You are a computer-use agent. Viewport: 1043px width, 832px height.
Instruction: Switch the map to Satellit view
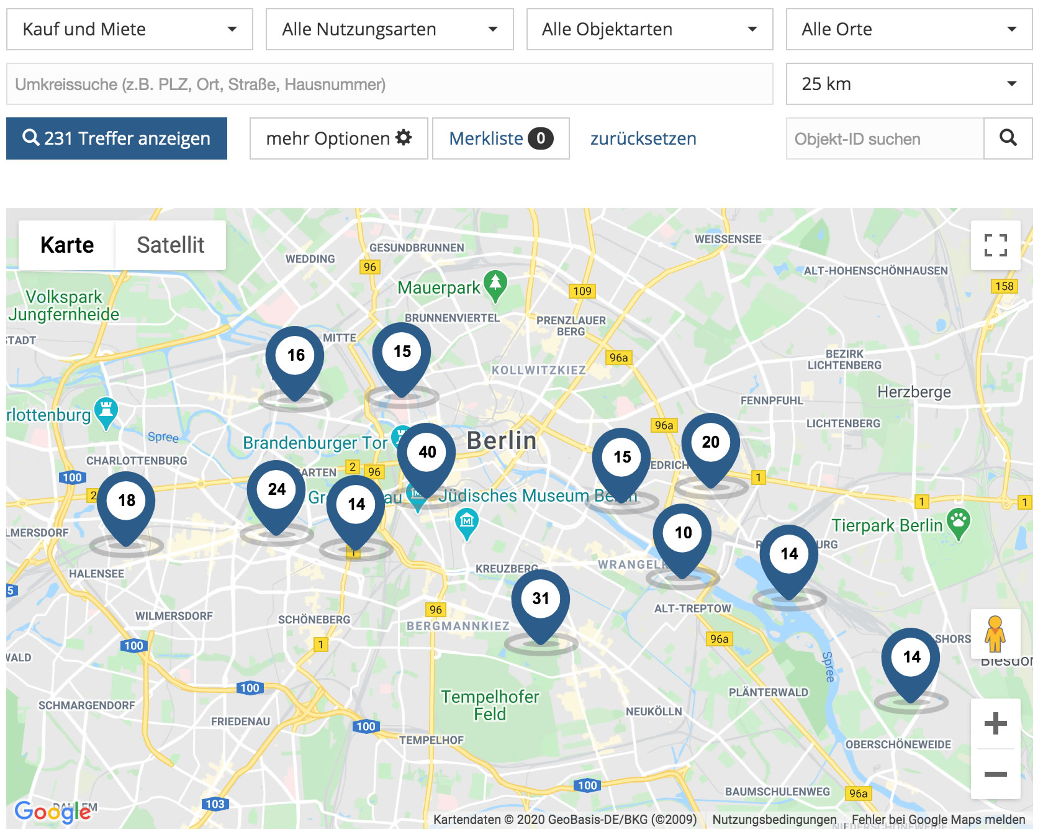tap(171, 245)
